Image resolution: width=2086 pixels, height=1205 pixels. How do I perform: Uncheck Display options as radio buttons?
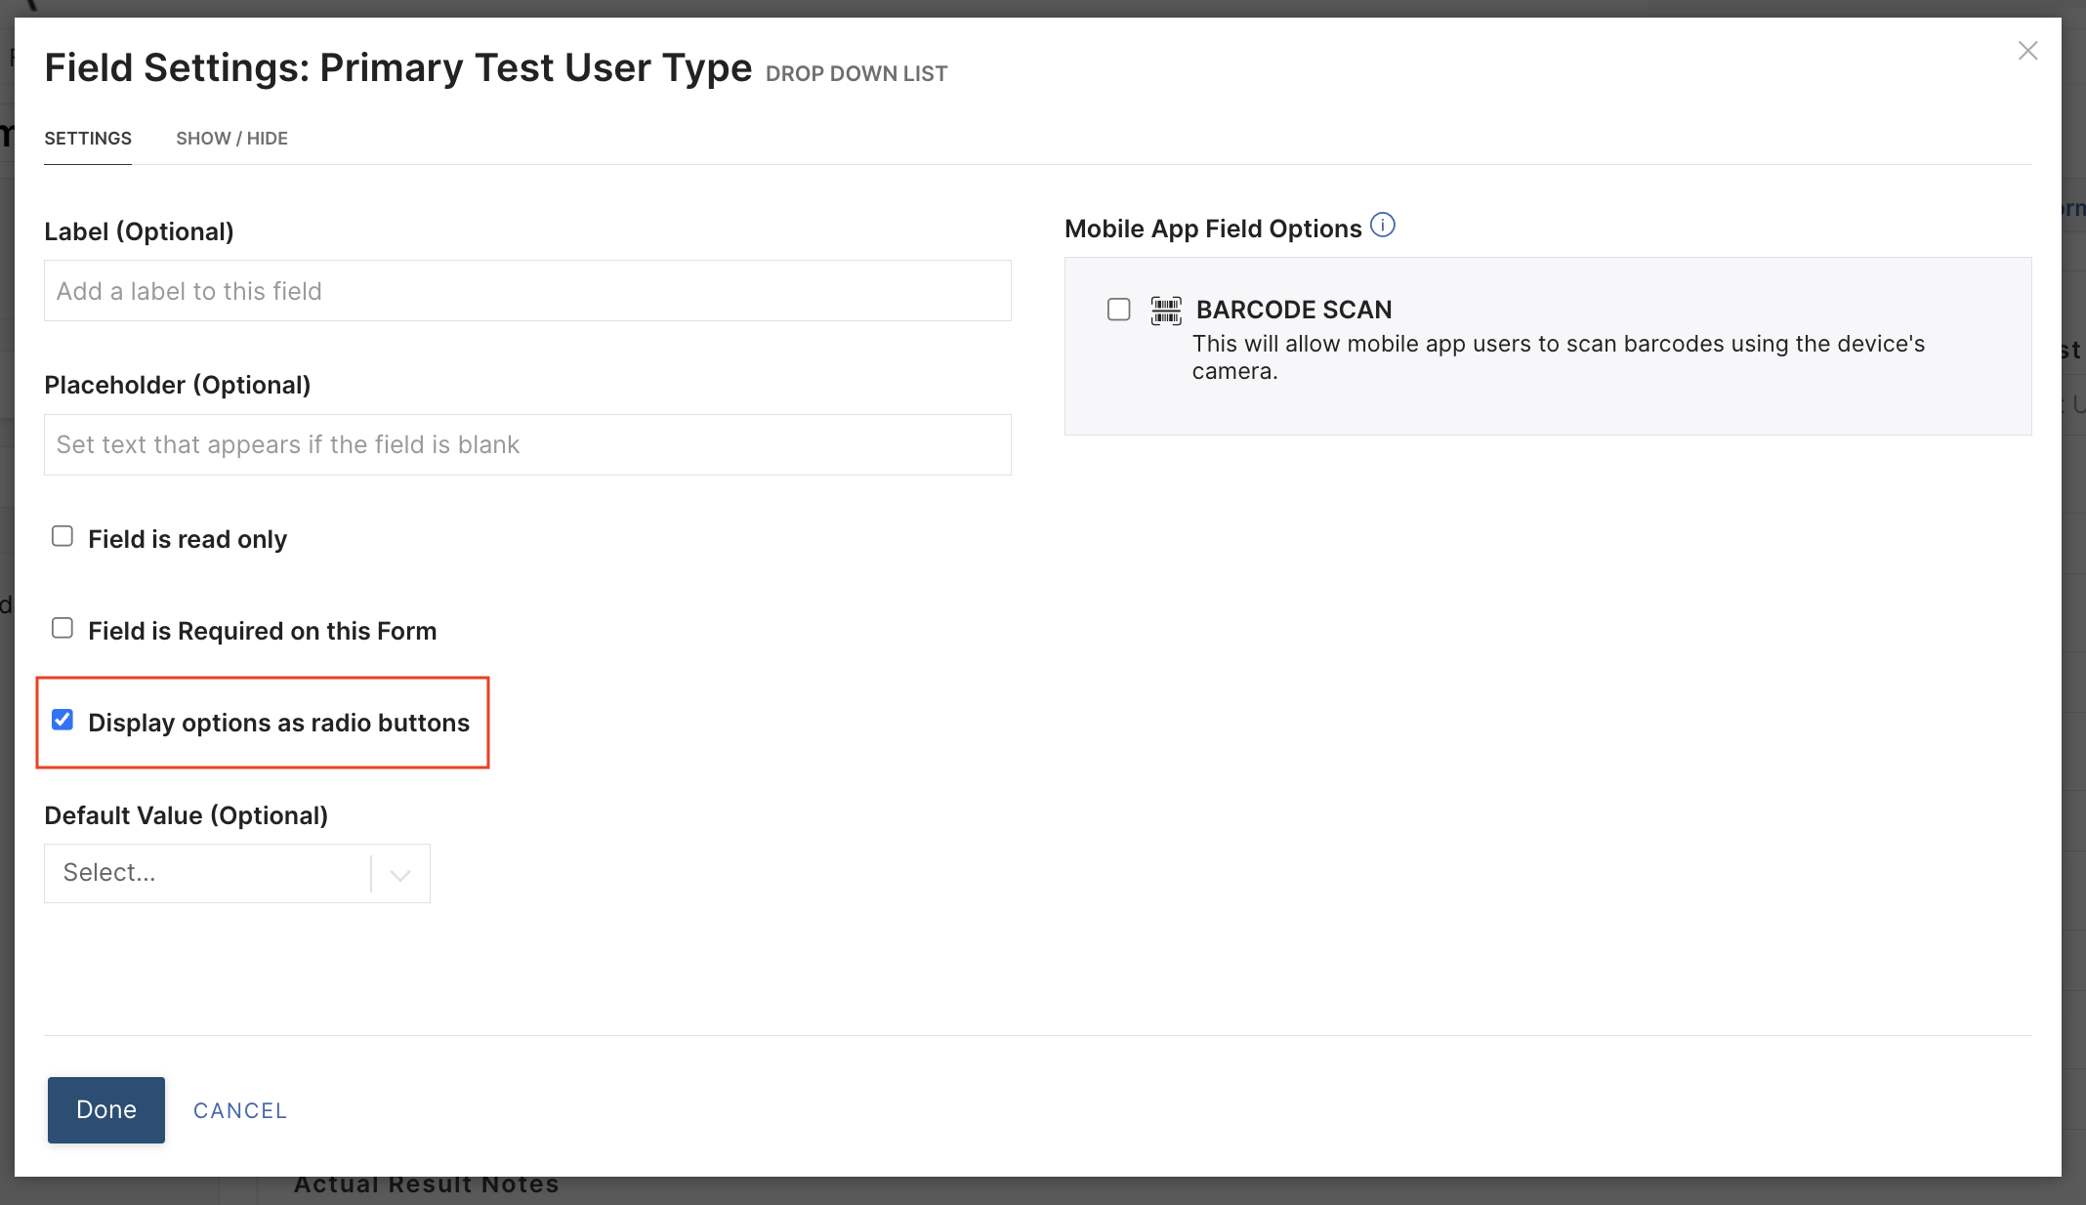coord(63,720)
